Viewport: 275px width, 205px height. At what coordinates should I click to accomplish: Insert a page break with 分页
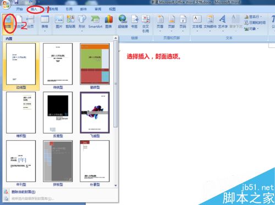pos(30,22)
